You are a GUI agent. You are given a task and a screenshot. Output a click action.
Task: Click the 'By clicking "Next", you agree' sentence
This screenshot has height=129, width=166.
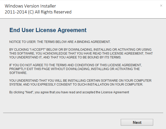tap(69, 92)
